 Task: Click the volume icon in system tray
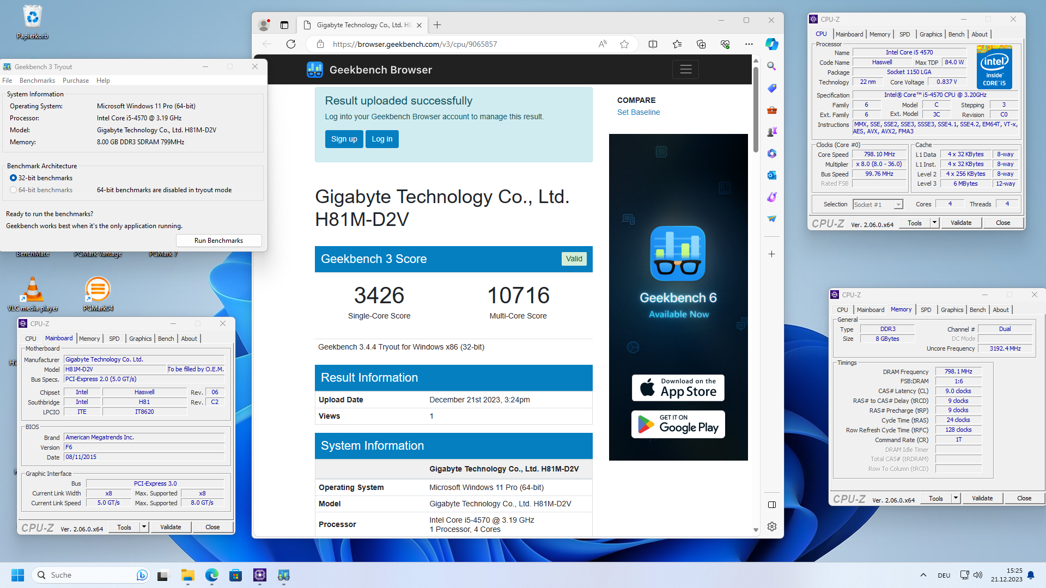(978, 575)
